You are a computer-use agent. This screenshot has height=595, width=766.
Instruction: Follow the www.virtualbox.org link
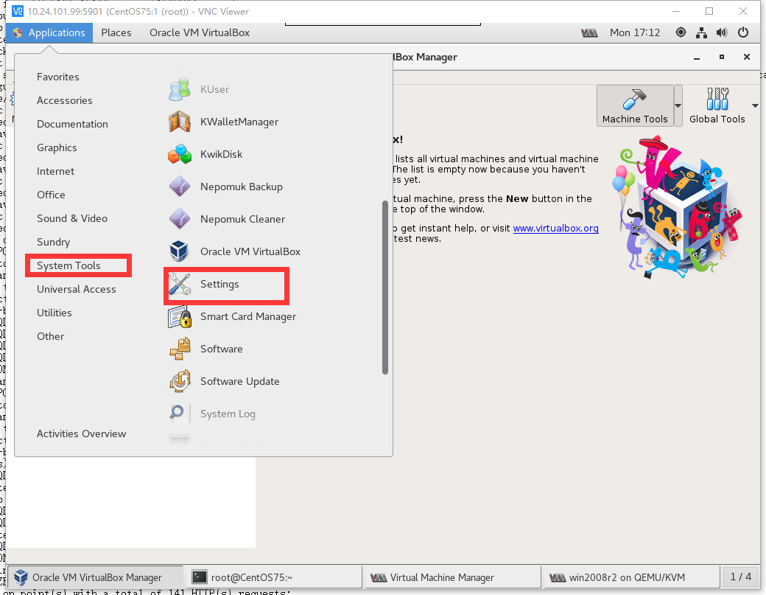click(x=555, y=229)
